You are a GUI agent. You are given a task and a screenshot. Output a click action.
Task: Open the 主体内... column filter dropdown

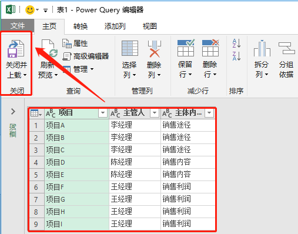coord(209,113)
